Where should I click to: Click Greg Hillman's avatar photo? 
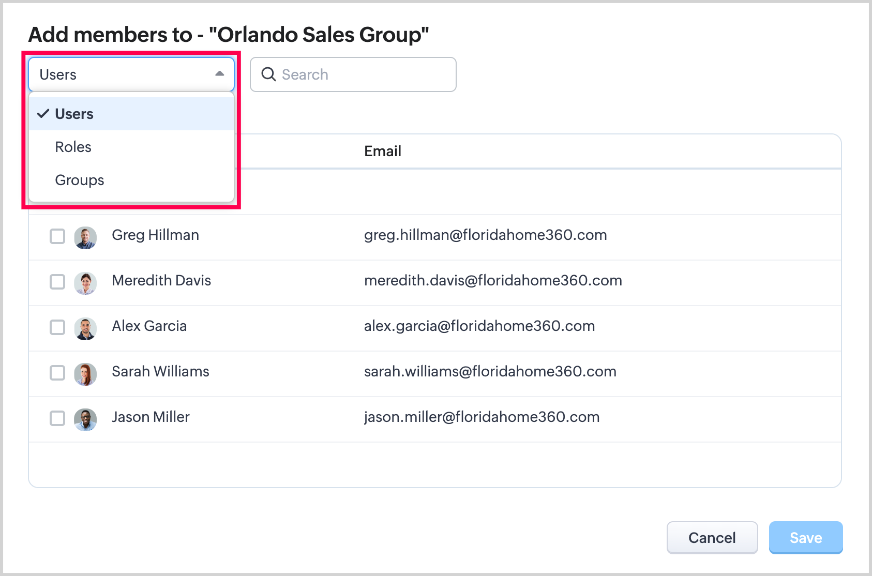85,237
